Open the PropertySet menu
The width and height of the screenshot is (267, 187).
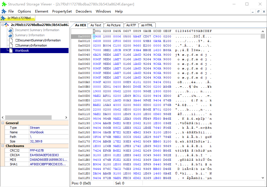pyautogui.click(x=62, y=11)
